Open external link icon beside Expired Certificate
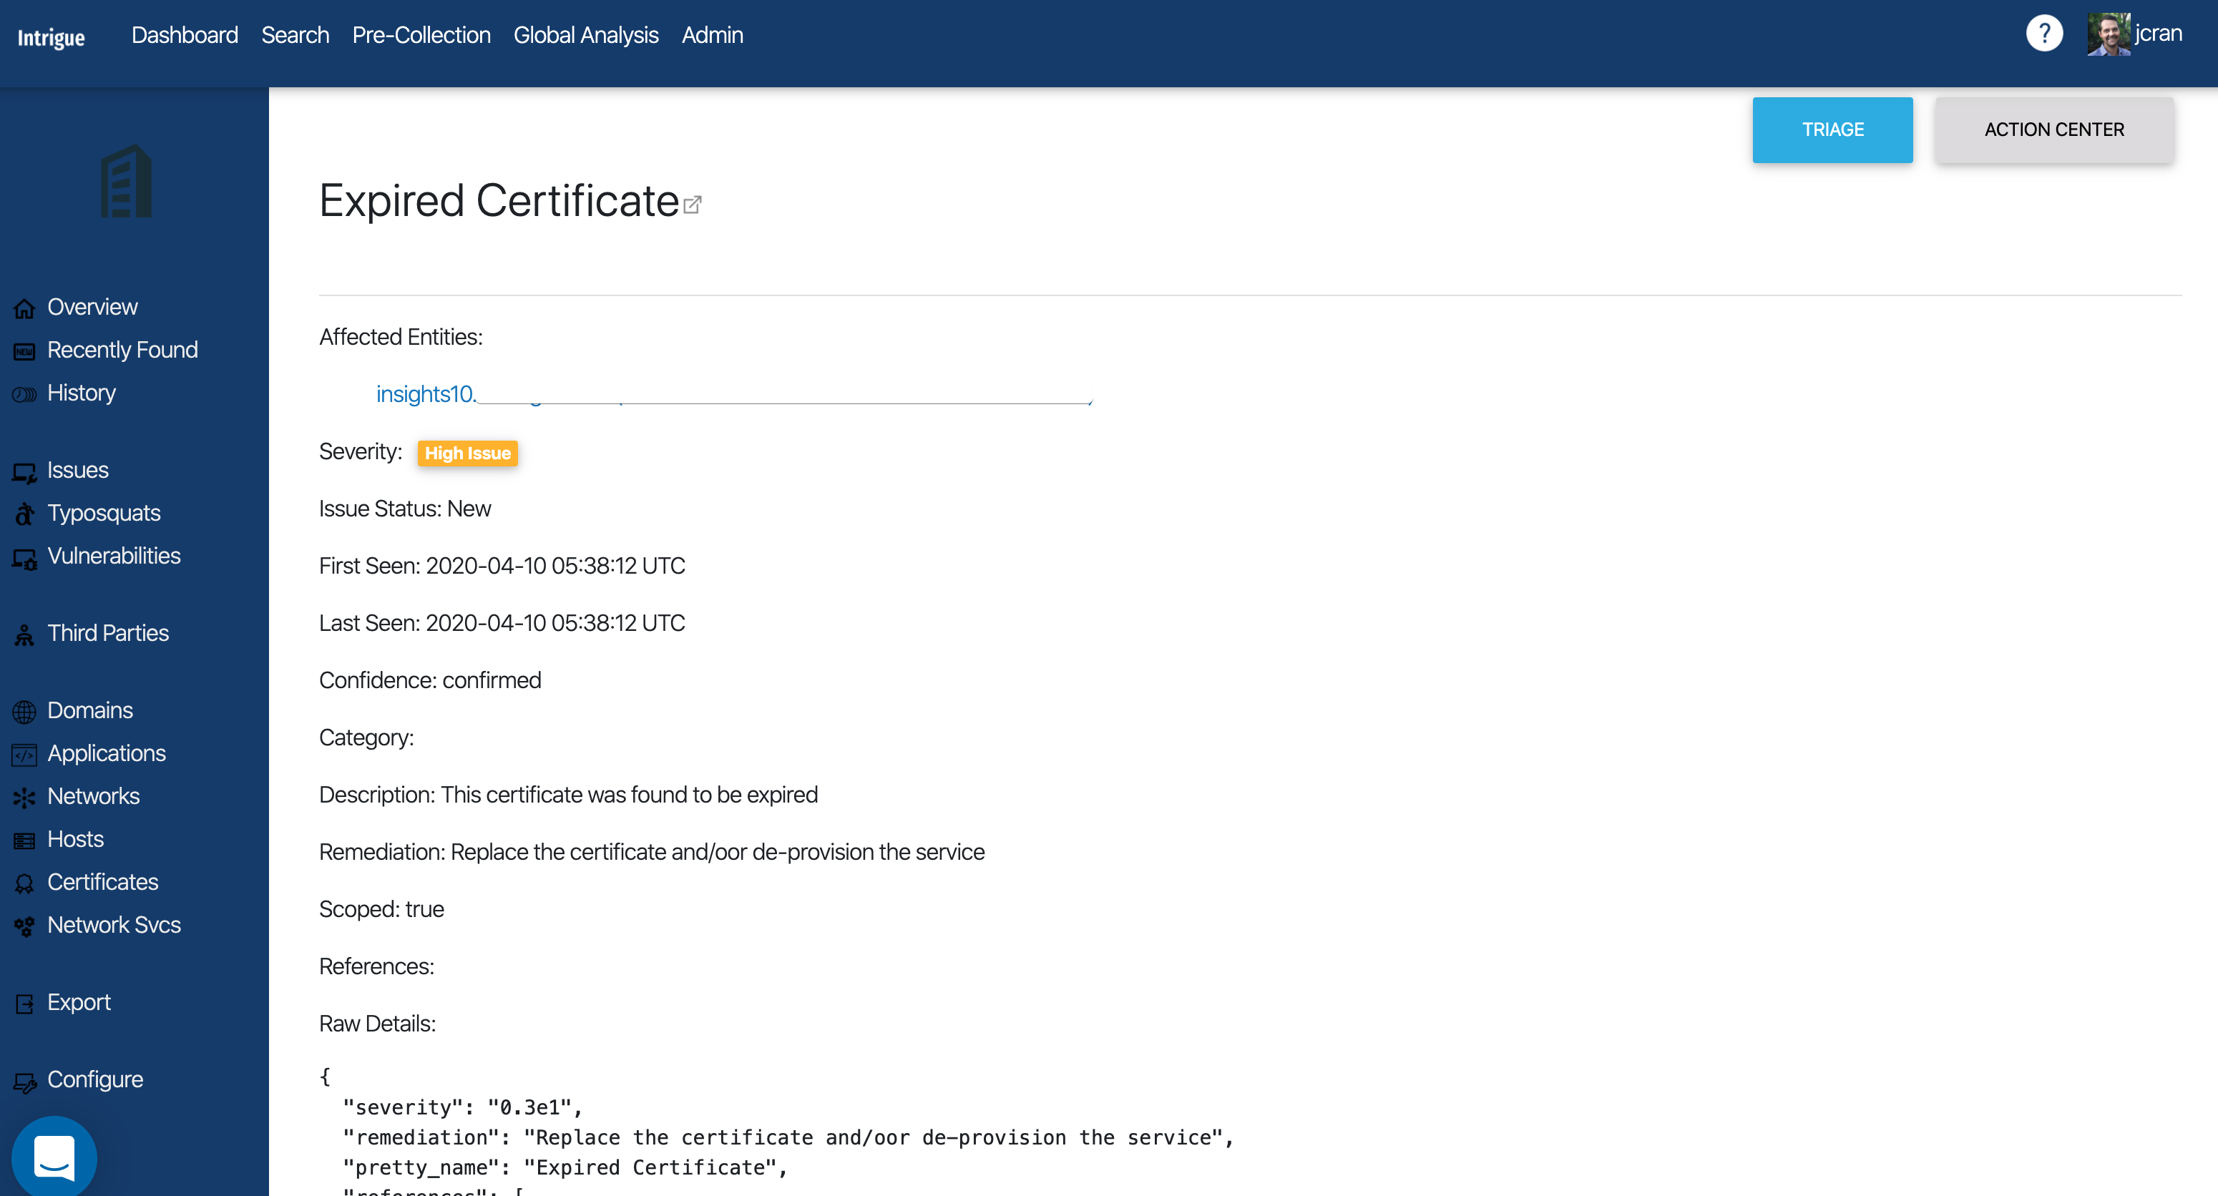 pyautogui.click(x=693, y=204)
